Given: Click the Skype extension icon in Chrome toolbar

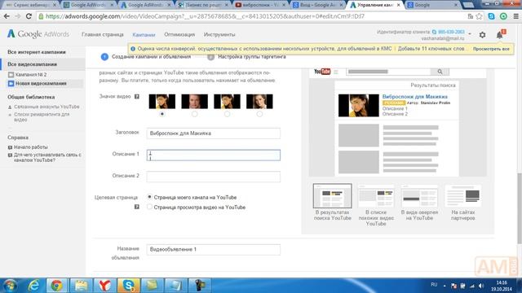Looking at the screenshot, I should [x=491, y=16].
